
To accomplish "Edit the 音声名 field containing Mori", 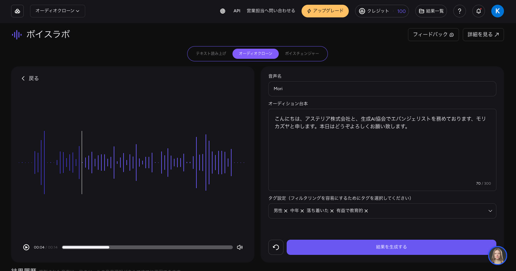I will point(382,89).
